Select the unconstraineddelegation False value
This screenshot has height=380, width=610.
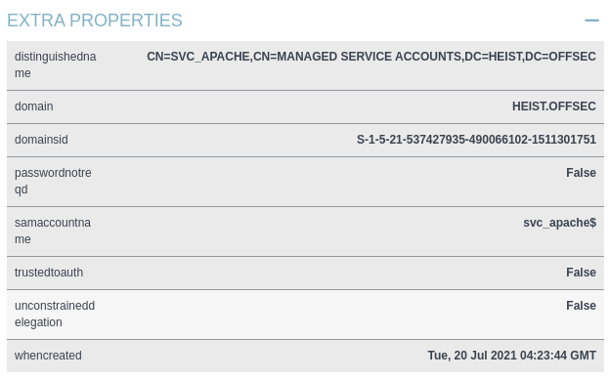click(581, 306)
